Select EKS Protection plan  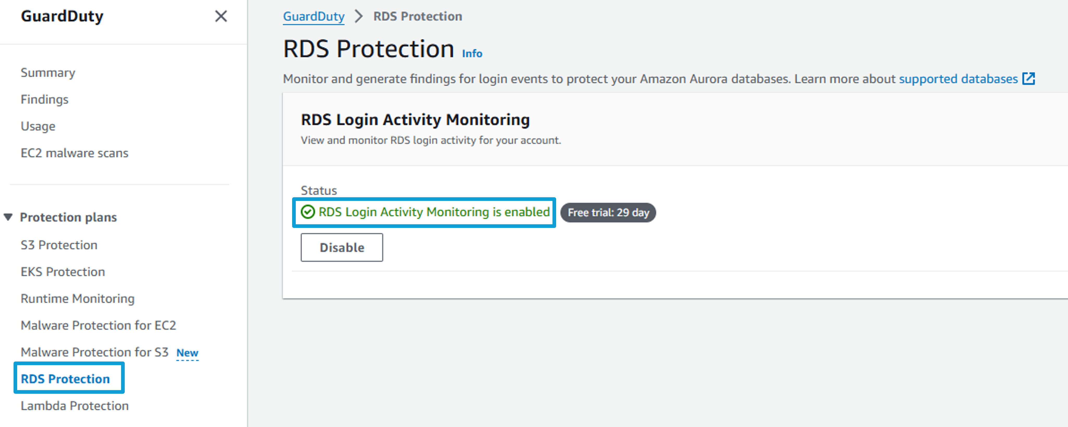click(62, 272)
